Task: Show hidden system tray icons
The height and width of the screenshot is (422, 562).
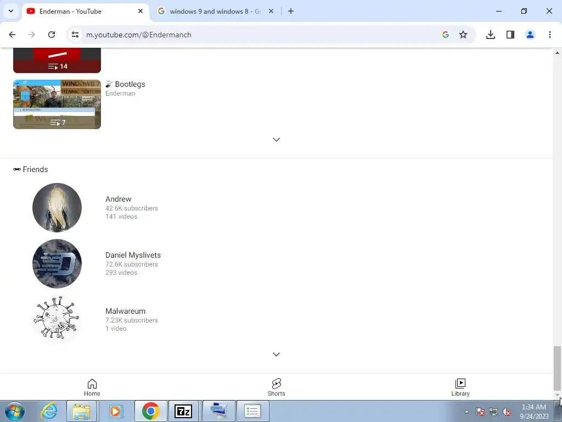Action: tap(467, 412)
